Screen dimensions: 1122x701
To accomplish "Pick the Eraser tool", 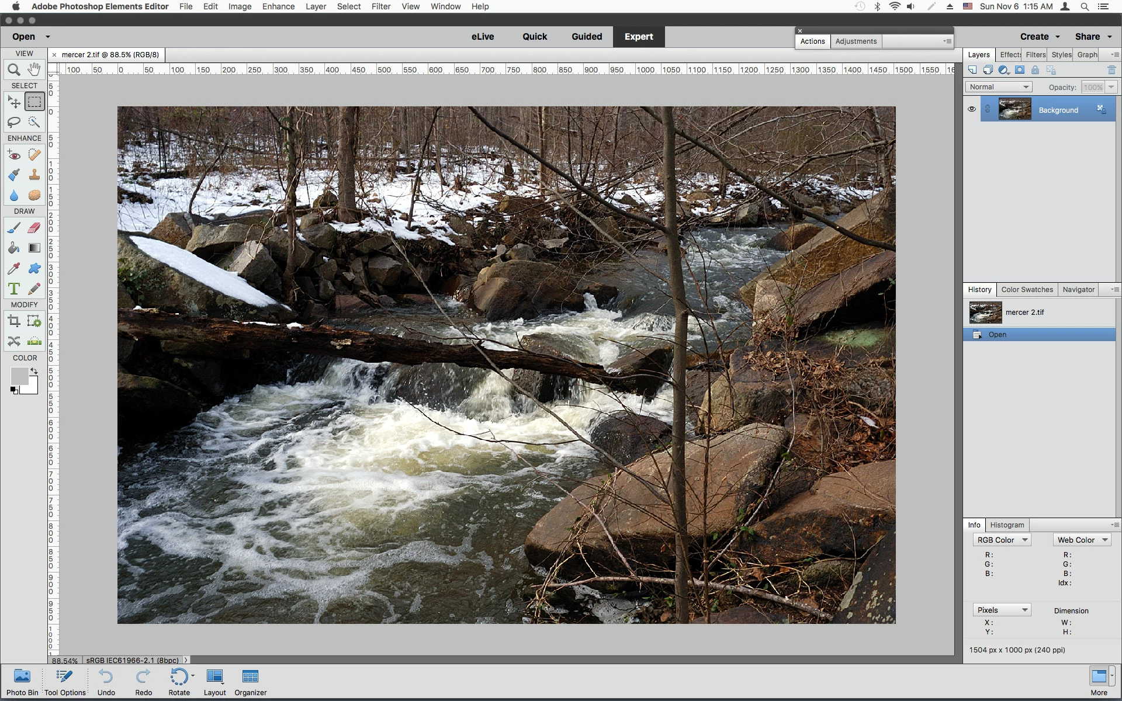I will (34, 228).
